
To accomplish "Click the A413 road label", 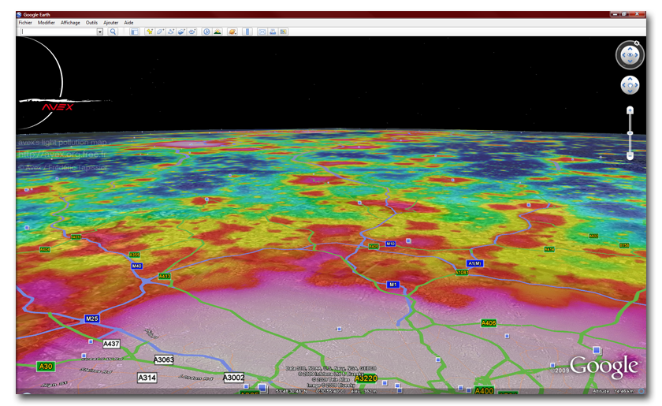I will coord(164,276).
